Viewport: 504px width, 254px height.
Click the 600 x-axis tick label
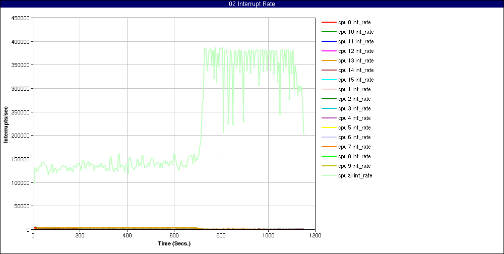coord(174,235)
